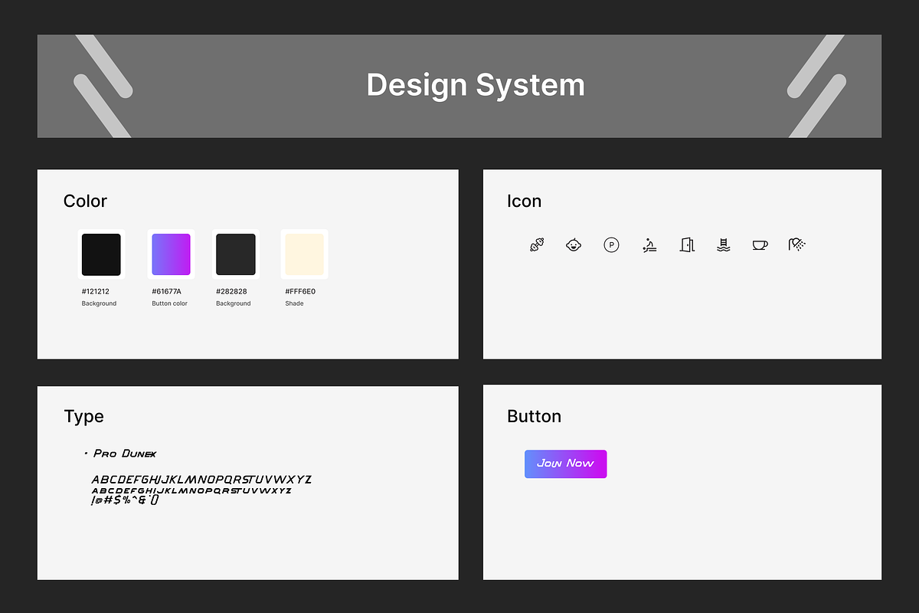919x613 pixels.
Task: Select the coffee cup icon
Action: coord(760,245)
